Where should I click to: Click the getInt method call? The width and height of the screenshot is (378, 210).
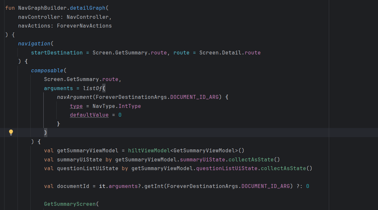[x=154, y=186]
